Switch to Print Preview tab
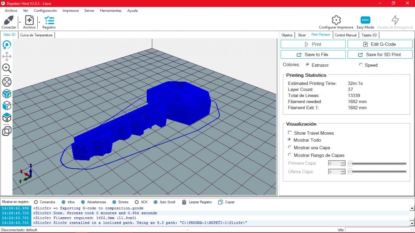The height and width of the screenshot is (233, 415). click(x=321, y=35)
